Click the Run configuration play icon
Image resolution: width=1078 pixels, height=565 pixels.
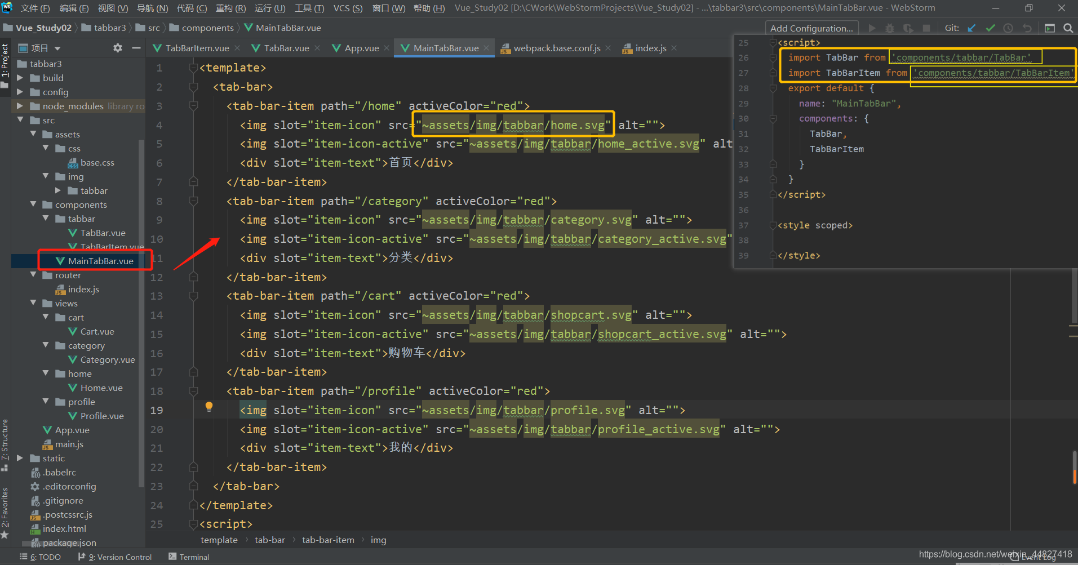click(x=872, y=28)
